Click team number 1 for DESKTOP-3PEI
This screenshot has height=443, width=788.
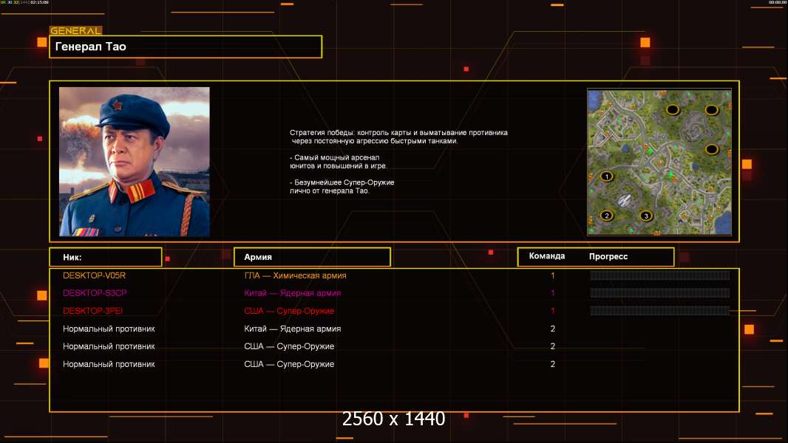553,311
